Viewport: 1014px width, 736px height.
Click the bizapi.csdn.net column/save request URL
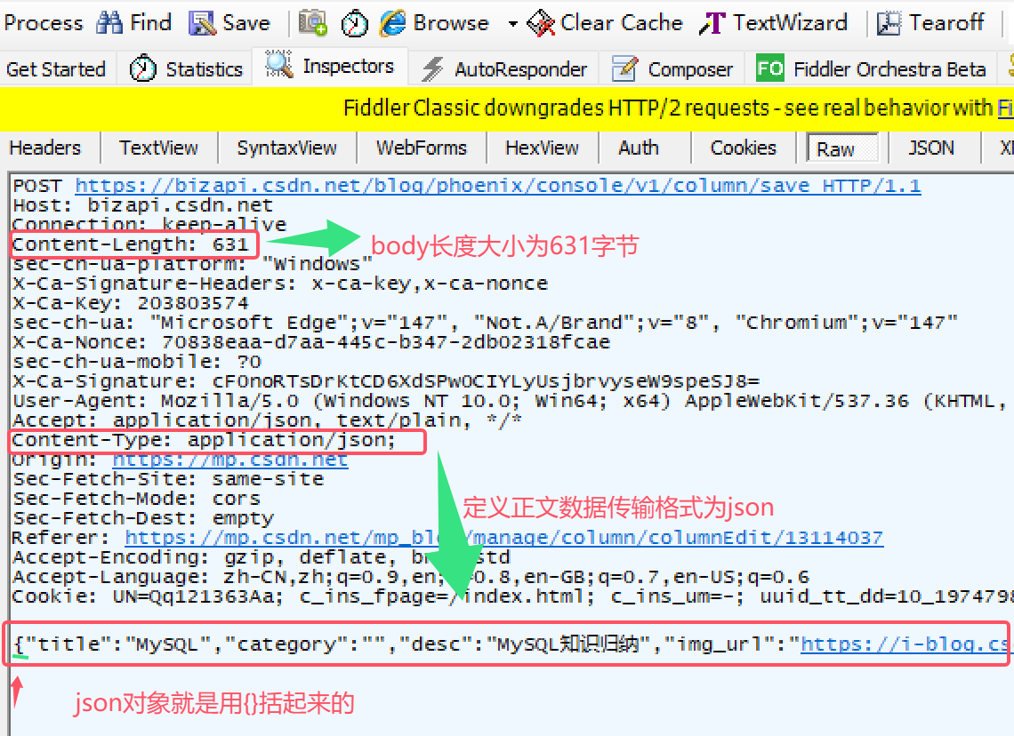point(498,186)
